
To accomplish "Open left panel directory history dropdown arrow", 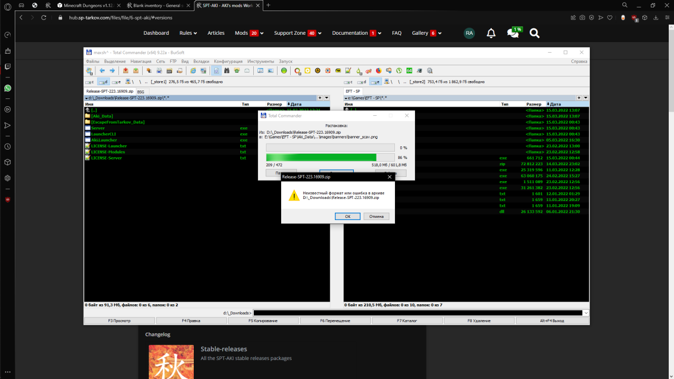I will click(326, 98).
